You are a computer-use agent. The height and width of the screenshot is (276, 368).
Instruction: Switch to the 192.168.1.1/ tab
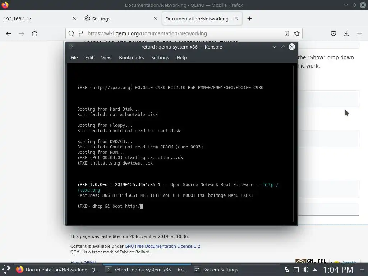[40, 19]
